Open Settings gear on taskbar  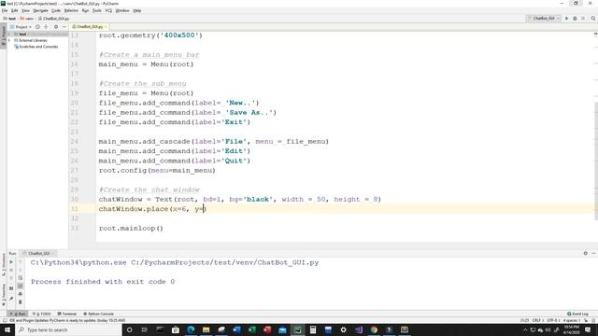343,329
